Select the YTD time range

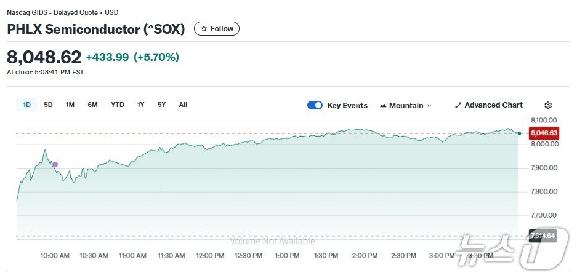[x=117, y=105]
